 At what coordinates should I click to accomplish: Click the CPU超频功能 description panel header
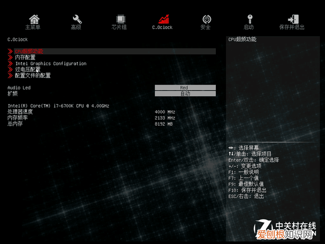(x=242, y=39)
